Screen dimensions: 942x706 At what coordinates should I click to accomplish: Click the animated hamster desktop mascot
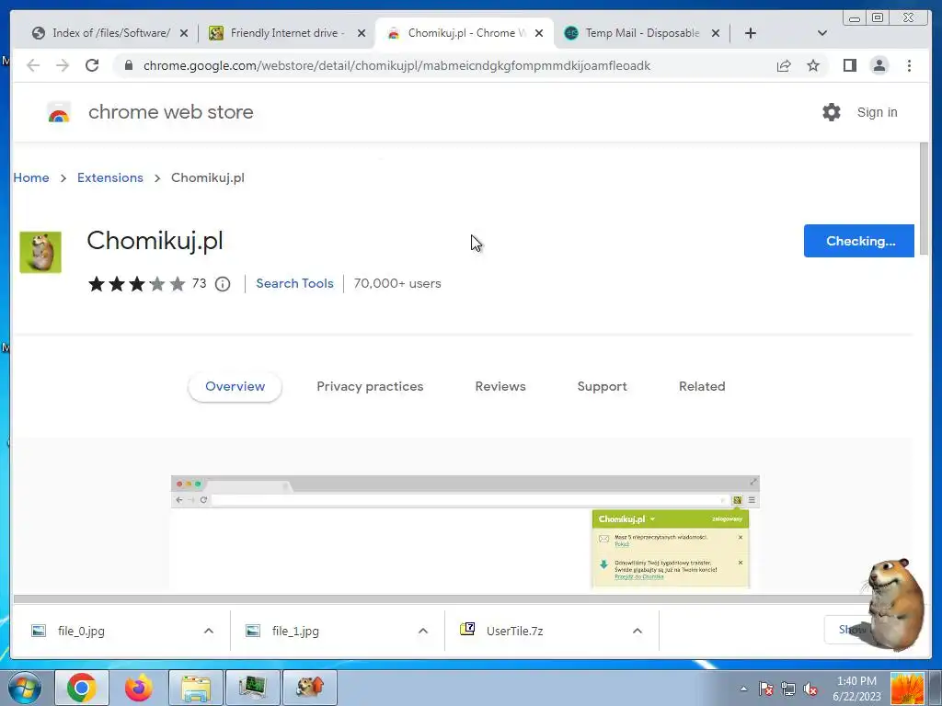[x=893, y=603]
